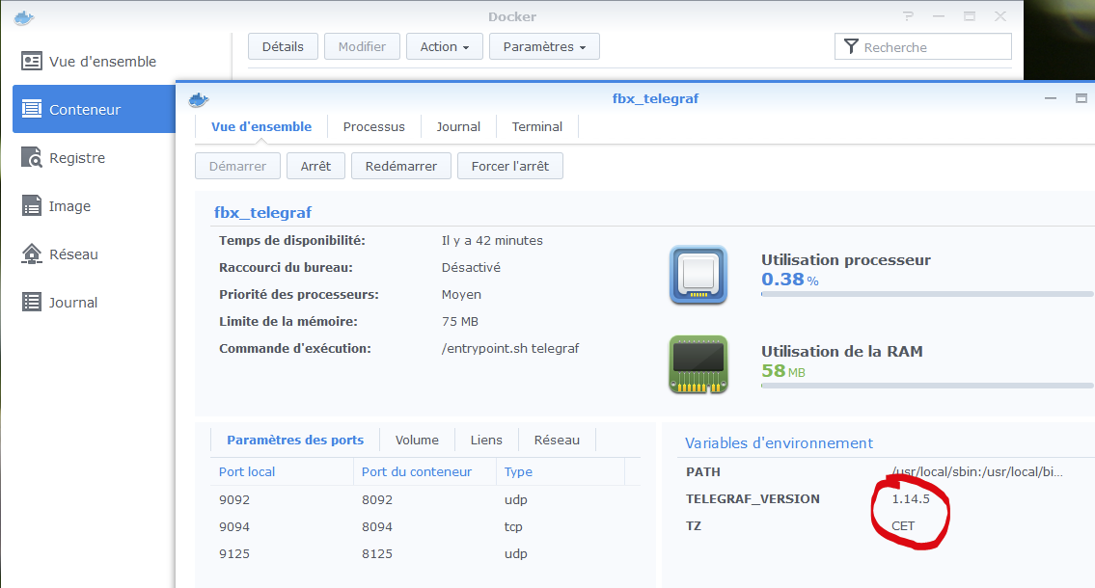Viewport: 1095px width, 588px height.
Task: Switch to the Processus tab
Action: click(x=373, y=126)
